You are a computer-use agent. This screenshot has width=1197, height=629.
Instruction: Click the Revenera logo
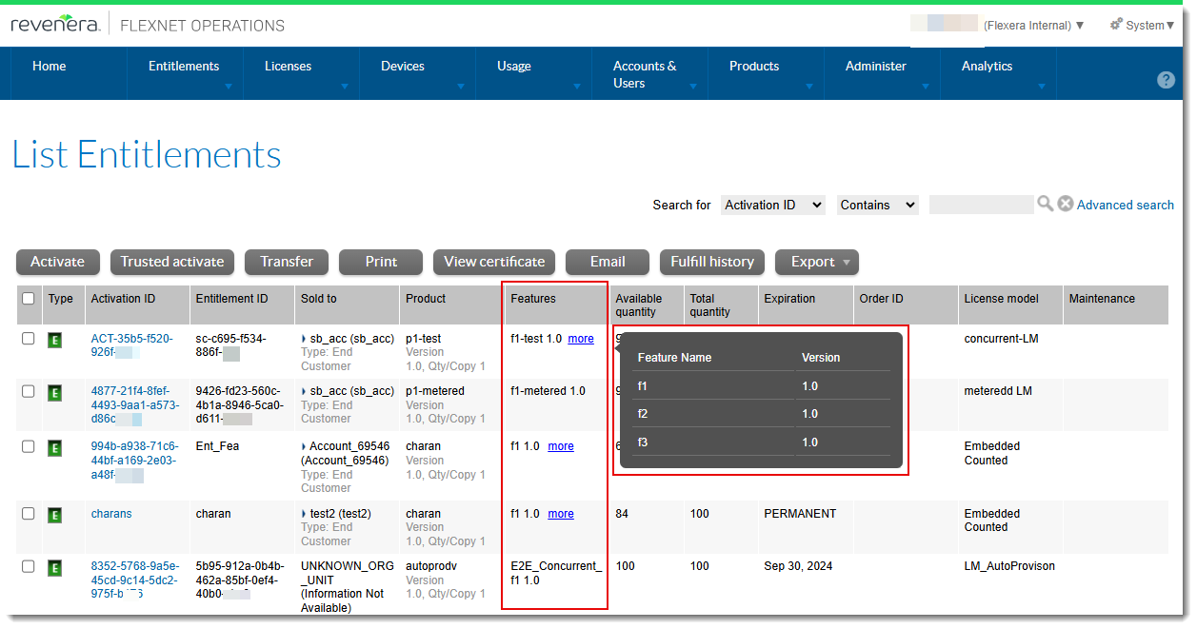pos(55,25)
